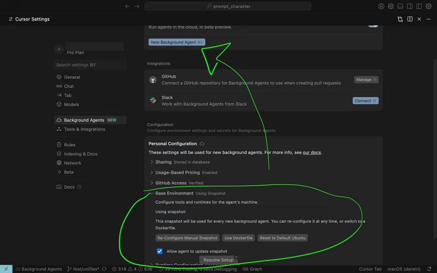This screenshot has height=273, width=437.
Task: Toggle the cloud agents switch at top right
Action: click(373, 24)
